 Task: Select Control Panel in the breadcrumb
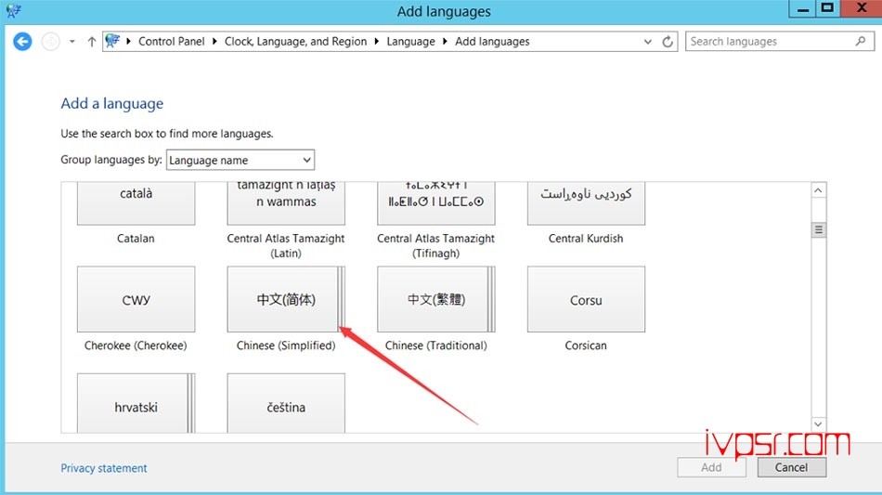click(172, 42)
